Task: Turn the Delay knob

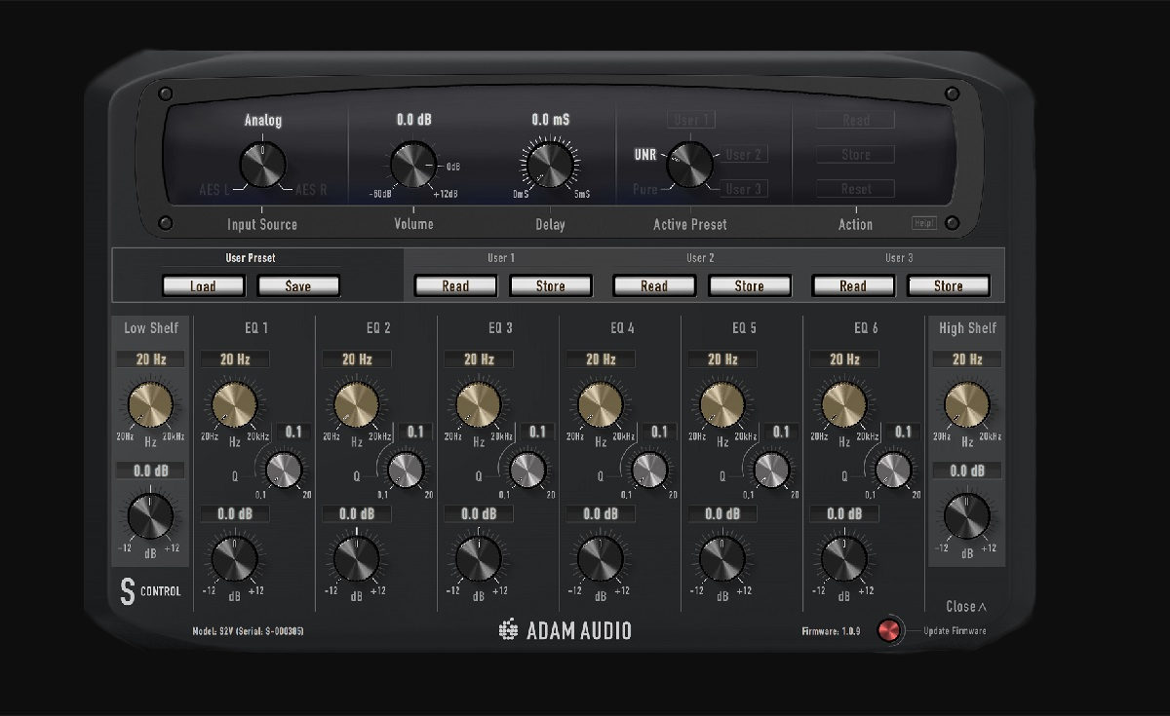Action: coord(548,164)
